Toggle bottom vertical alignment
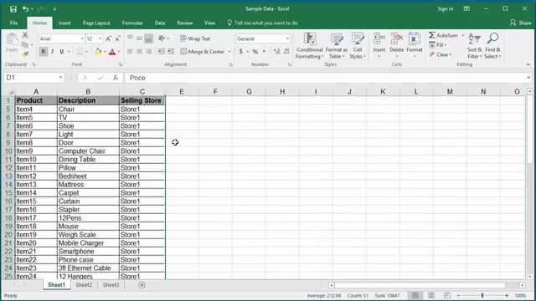Viewport: 536px width, 301px height. point(148,38)
